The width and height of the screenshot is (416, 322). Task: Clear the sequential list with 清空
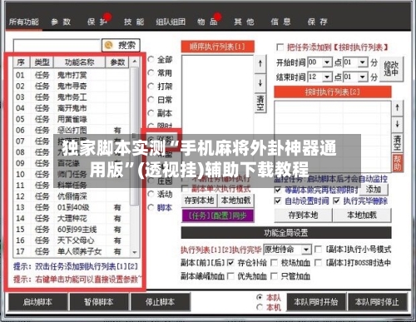(260, 103)
